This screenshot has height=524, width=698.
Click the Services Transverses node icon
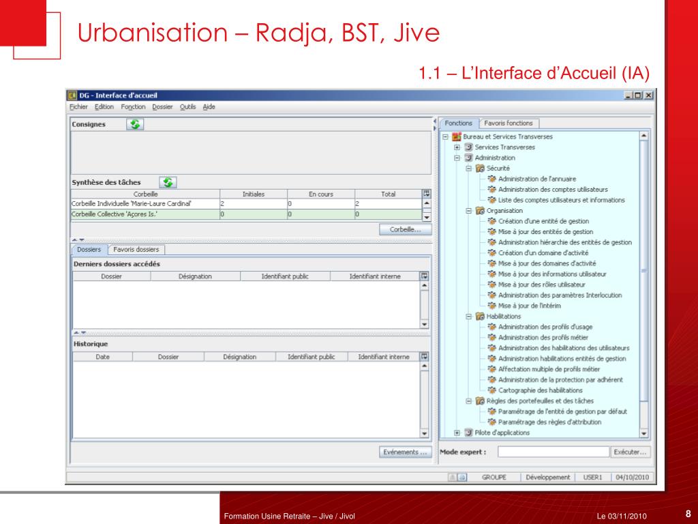(x=468, y=147)
